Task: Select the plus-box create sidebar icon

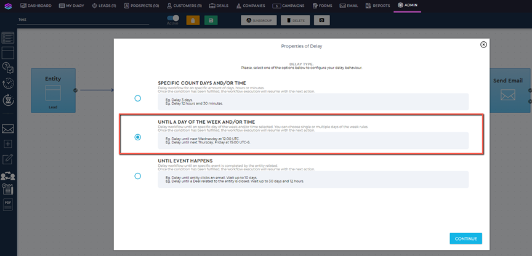Action: point(8,144)
